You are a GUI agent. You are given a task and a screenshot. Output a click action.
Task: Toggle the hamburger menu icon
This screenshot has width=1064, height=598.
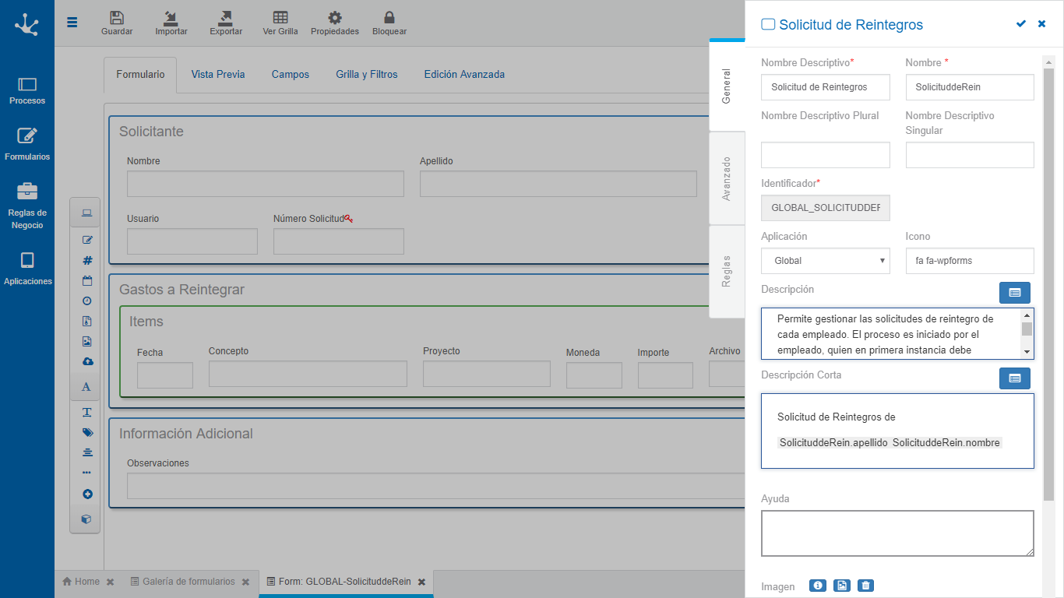point(72,23)
